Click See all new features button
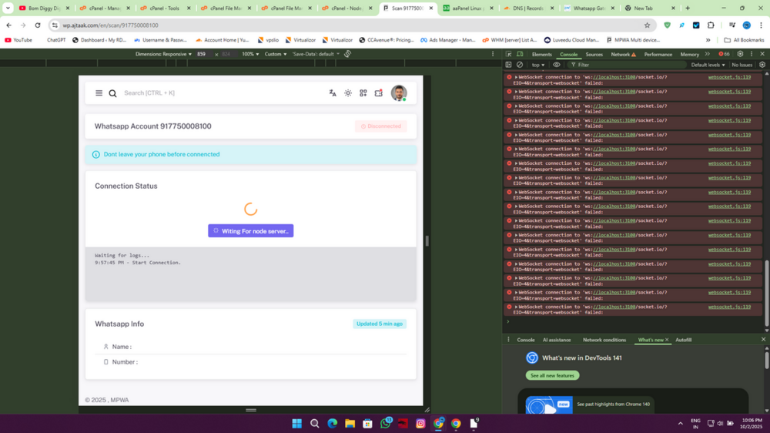 [552, 375]
